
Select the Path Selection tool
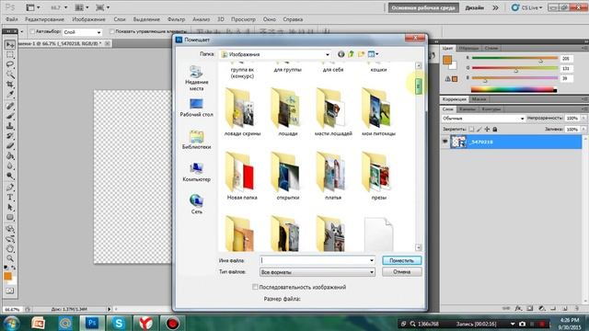[x=10, y=207]
